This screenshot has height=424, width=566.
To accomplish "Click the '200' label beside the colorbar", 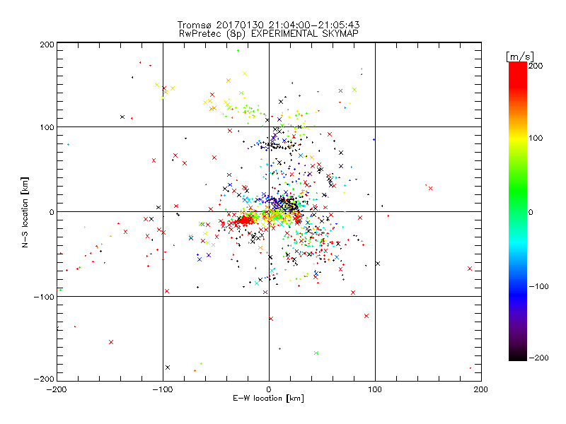I will (536, 66).
